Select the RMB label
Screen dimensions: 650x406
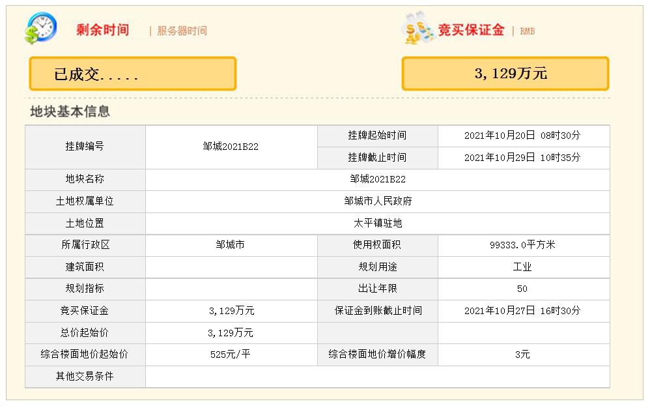coord(528,31)
